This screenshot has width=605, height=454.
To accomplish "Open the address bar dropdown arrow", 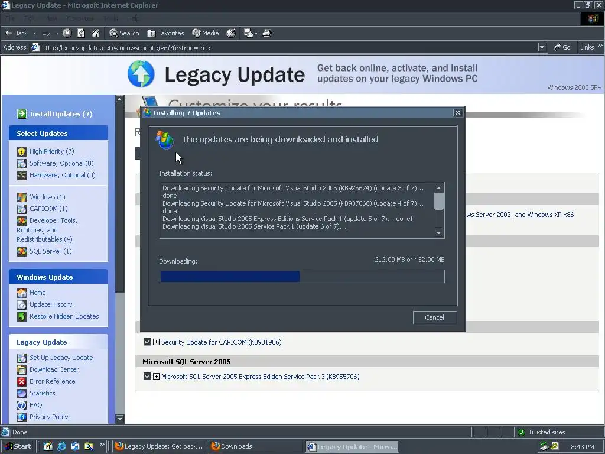I will point(542,47).
